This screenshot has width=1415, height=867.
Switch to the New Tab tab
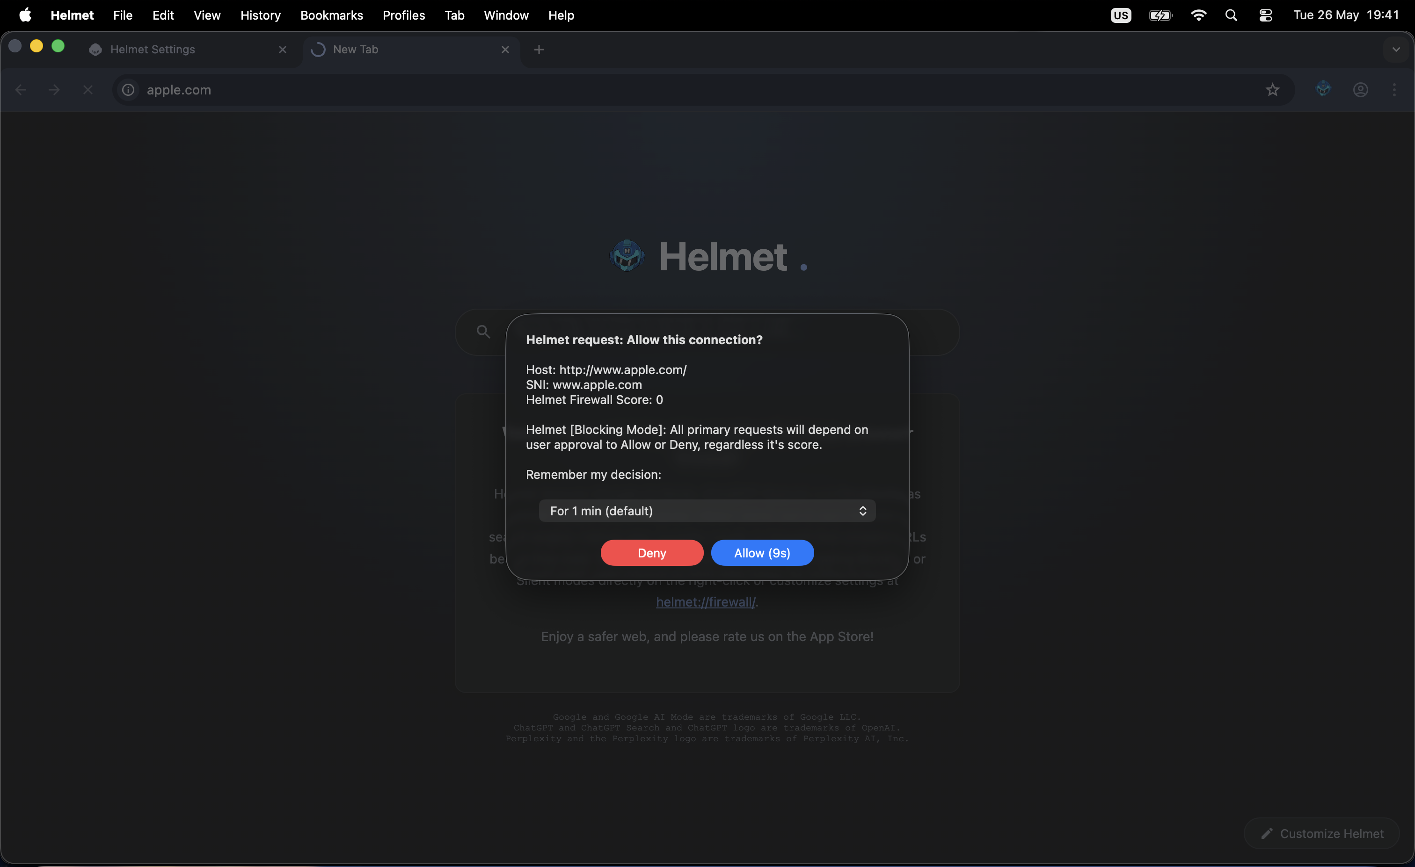(411, 50)
